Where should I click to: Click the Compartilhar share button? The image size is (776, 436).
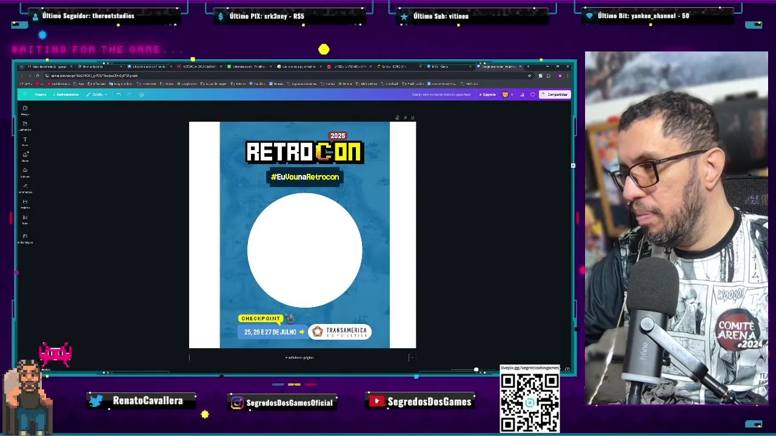[x=555, y=94]
